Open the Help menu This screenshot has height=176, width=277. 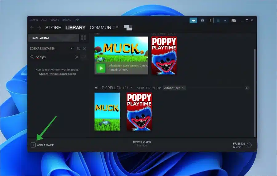[76, 20]
